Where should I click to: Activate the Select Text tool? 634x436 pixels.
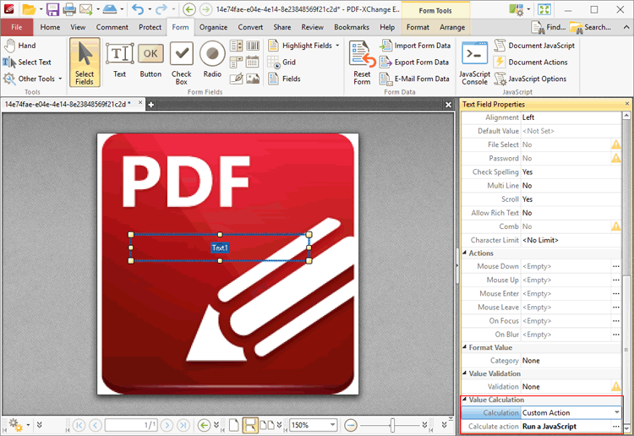click(x=28, y=63)
